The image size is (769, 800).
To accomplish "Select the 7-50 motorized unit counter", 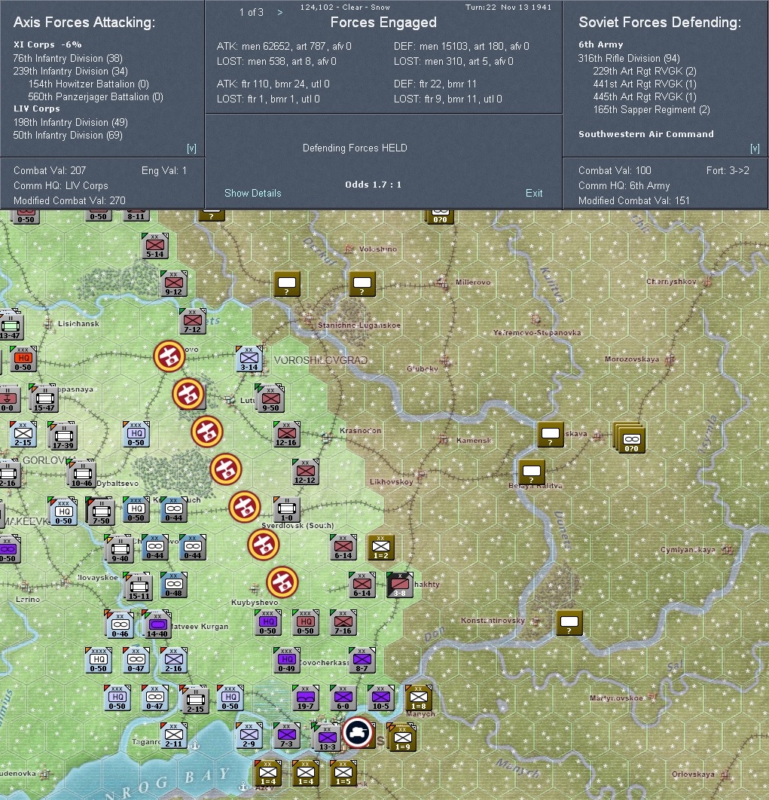I will click(101, 512).
